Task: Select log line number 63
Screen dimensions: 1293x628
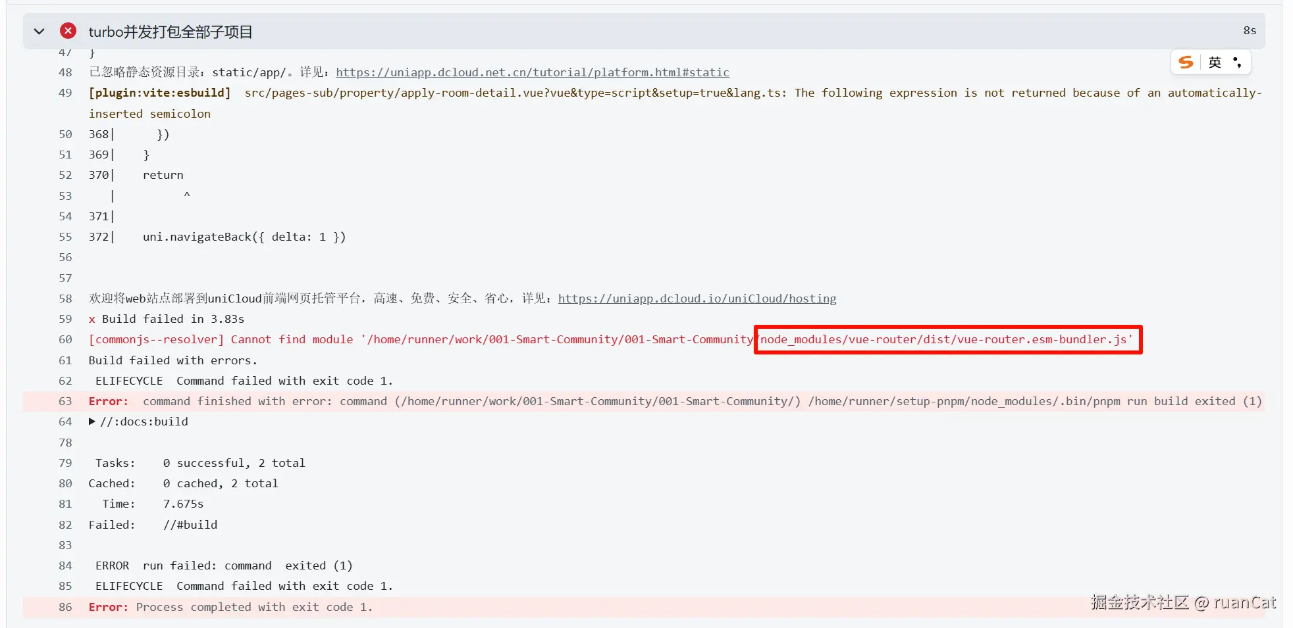Action: 65,401
